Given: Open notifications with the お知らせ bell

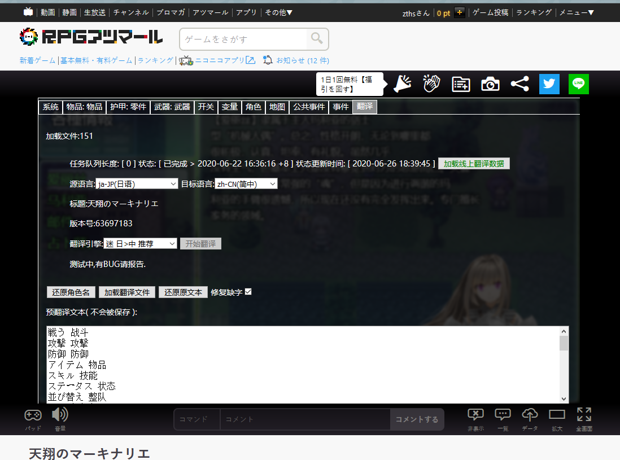Looking at the screenshot, I should pos(267,60).
